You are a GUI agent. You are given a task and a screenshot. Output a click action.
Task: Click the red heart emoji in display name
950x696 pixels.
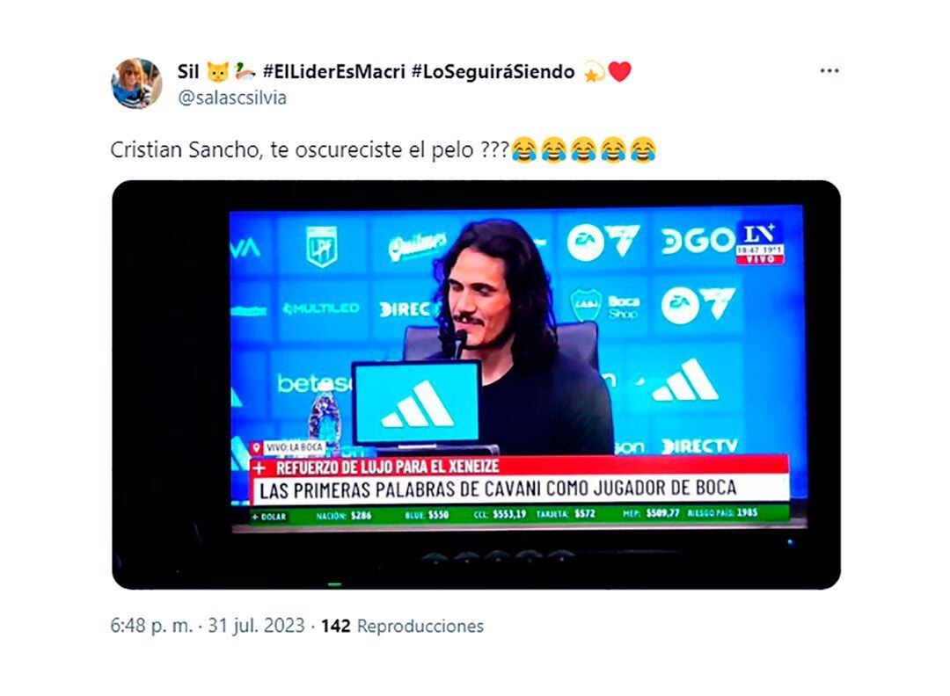pyautogui.click(x=619, y=71)
